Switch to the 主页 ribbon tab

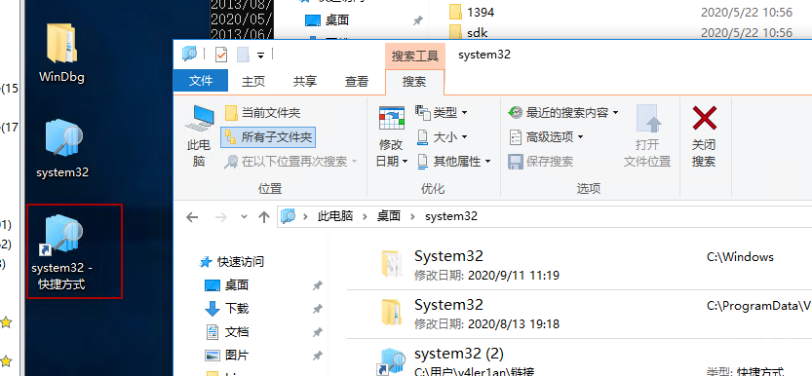click(x=253, y=81)
